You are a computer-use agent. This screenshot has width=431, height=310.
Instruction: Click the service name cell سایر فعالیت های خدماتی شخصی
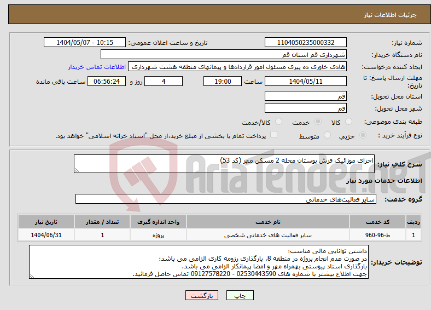[268, 235]
